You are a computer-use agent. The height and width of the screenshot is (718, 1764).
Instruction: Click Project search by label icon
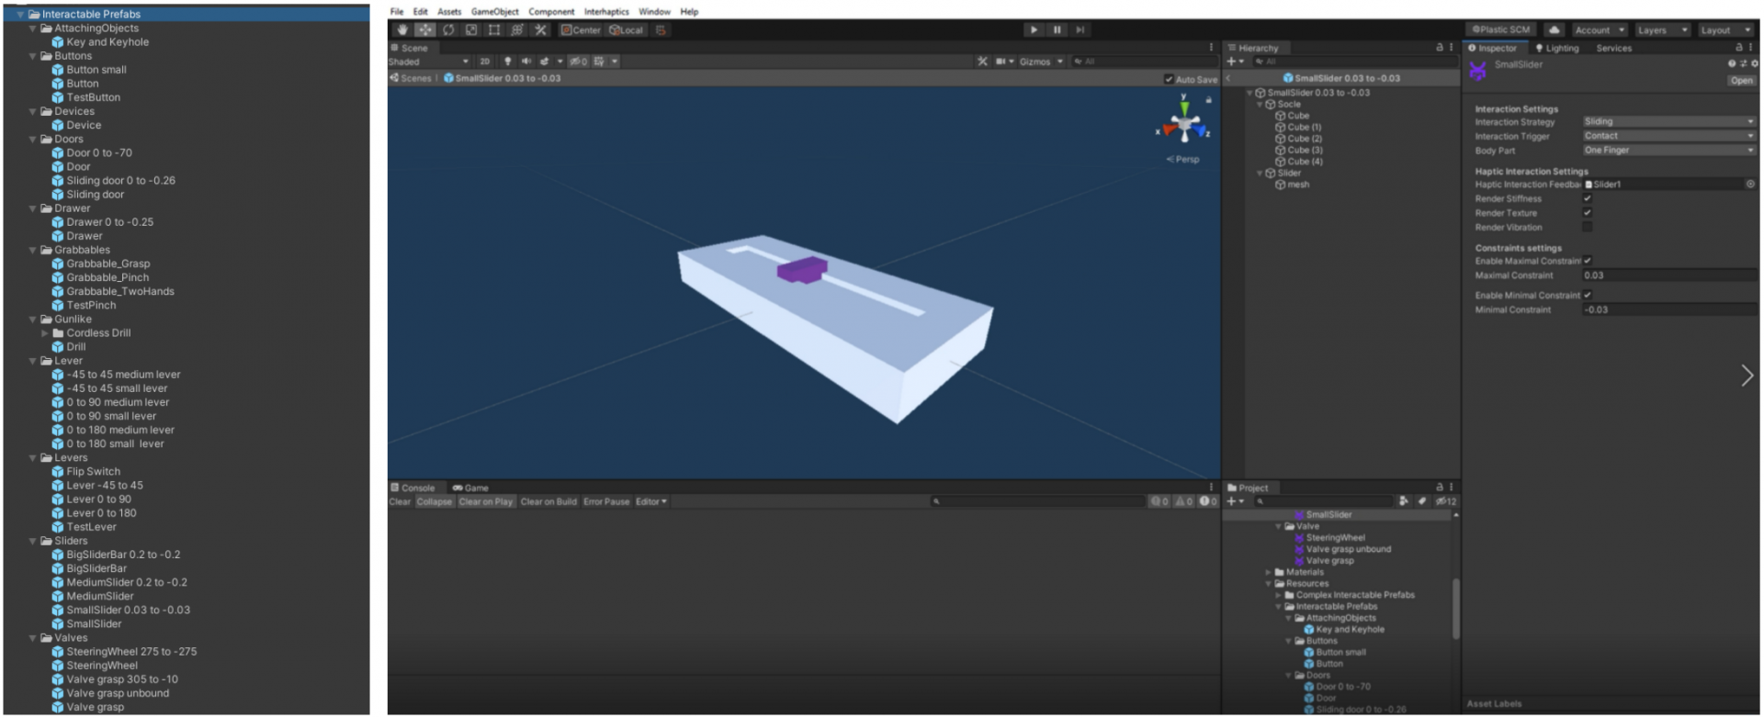[1422, 501]
